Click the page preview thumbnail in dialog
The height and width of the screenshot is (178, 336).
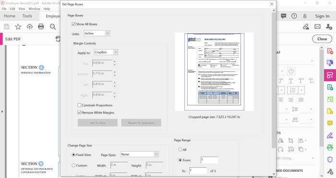pyautogui.click(x=214, y=72)
